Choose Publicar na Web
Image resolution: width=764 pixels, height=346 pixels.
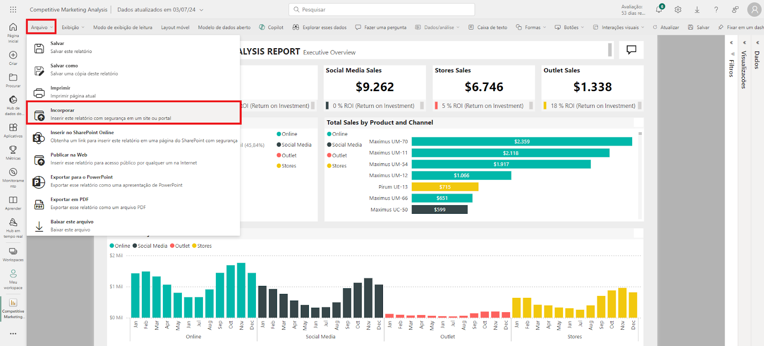point(133,158)
